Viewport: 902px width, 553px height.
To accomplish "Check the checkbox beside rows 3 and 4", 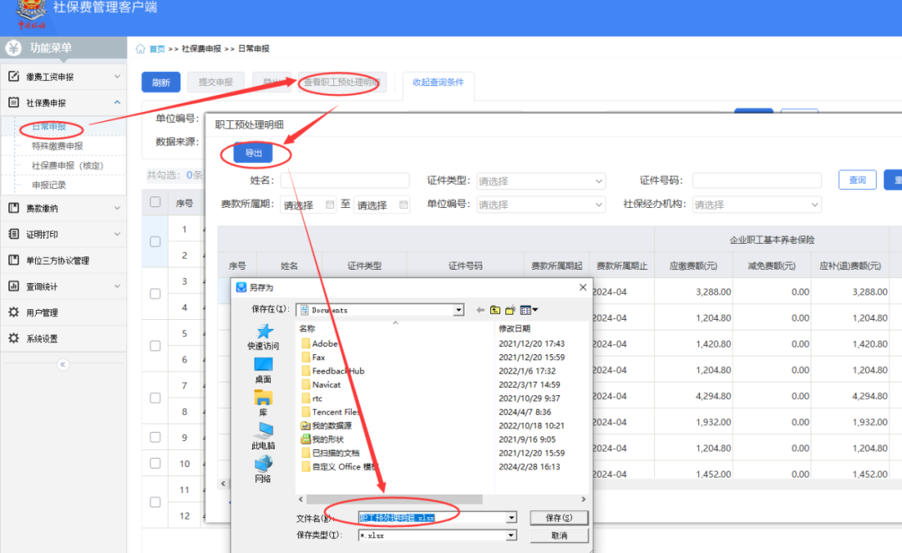I will [155, 294].
